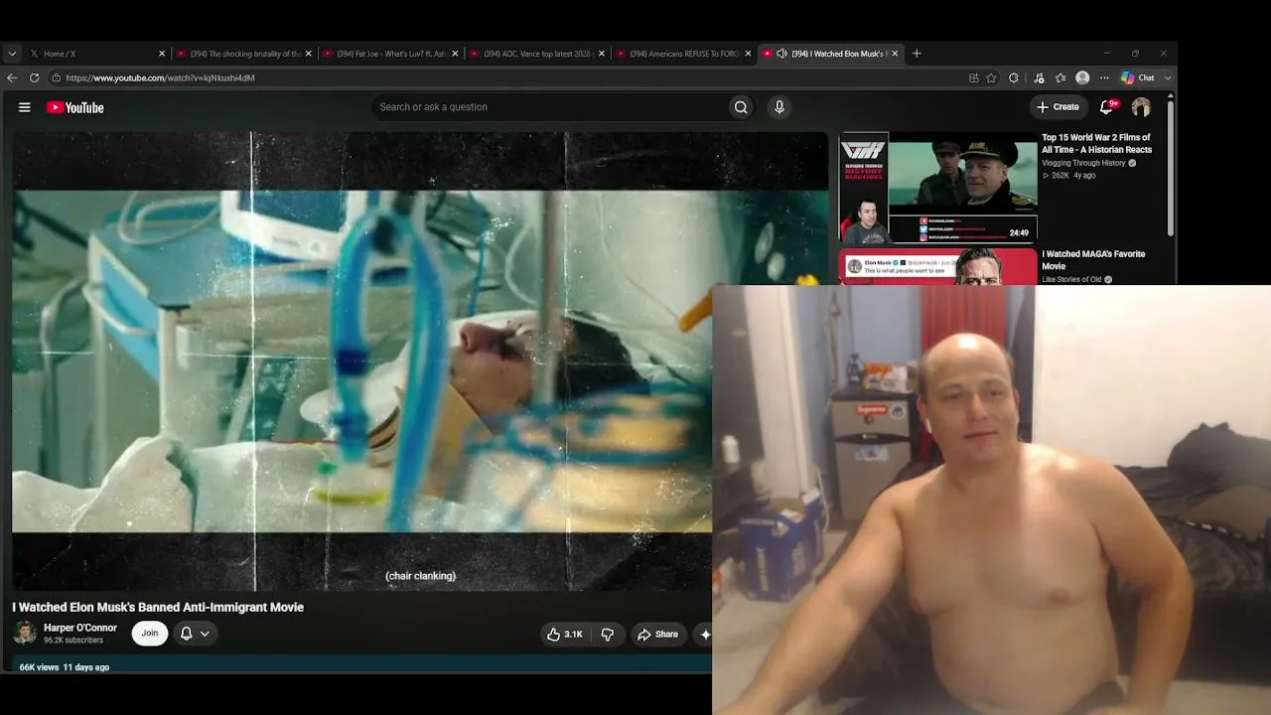Close the Home / X tab
Viewport: 1271px width, 715px height.
[x=162, y=54]
